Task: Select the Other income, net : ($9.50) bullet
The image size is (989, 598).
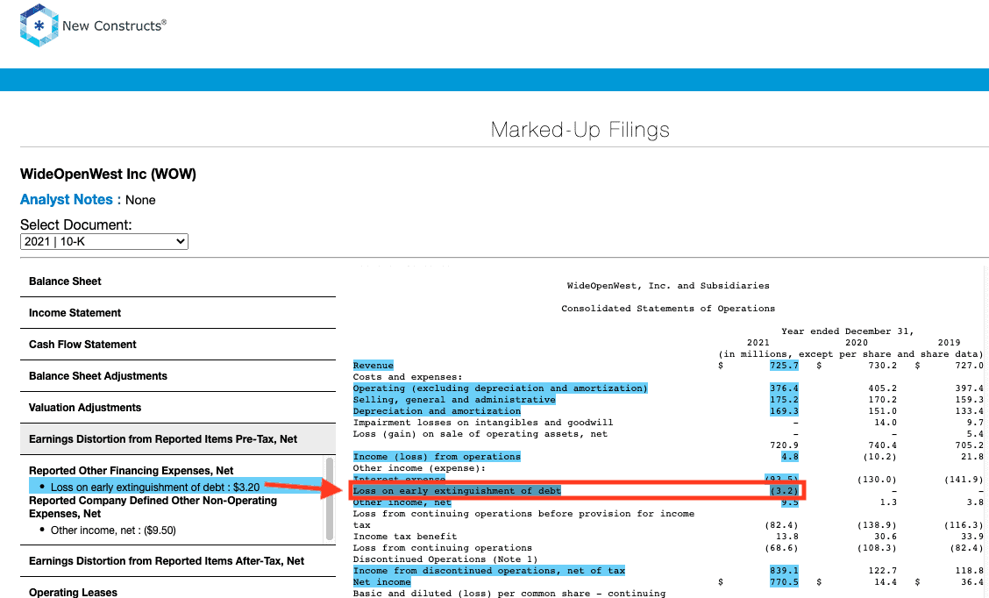Action: (113, 530)
